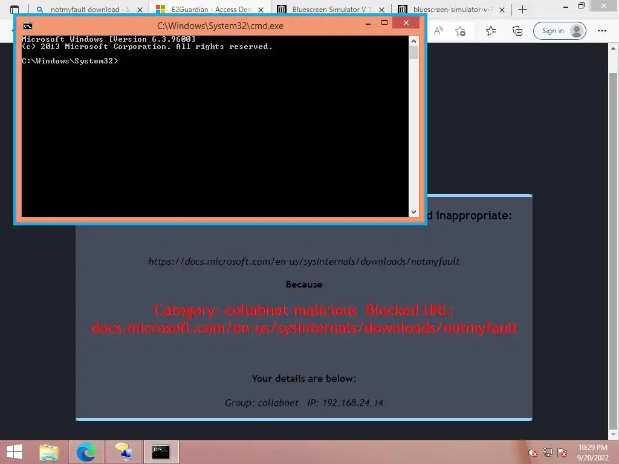Click the cmd scrollbar up arrow

pyautogui.click(x=413, y=40)
